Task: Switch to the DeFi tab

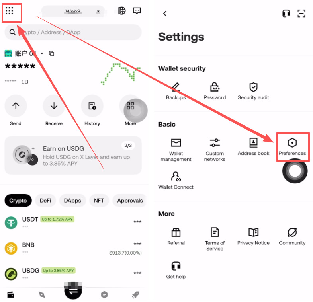Action: tap(45, 200)
